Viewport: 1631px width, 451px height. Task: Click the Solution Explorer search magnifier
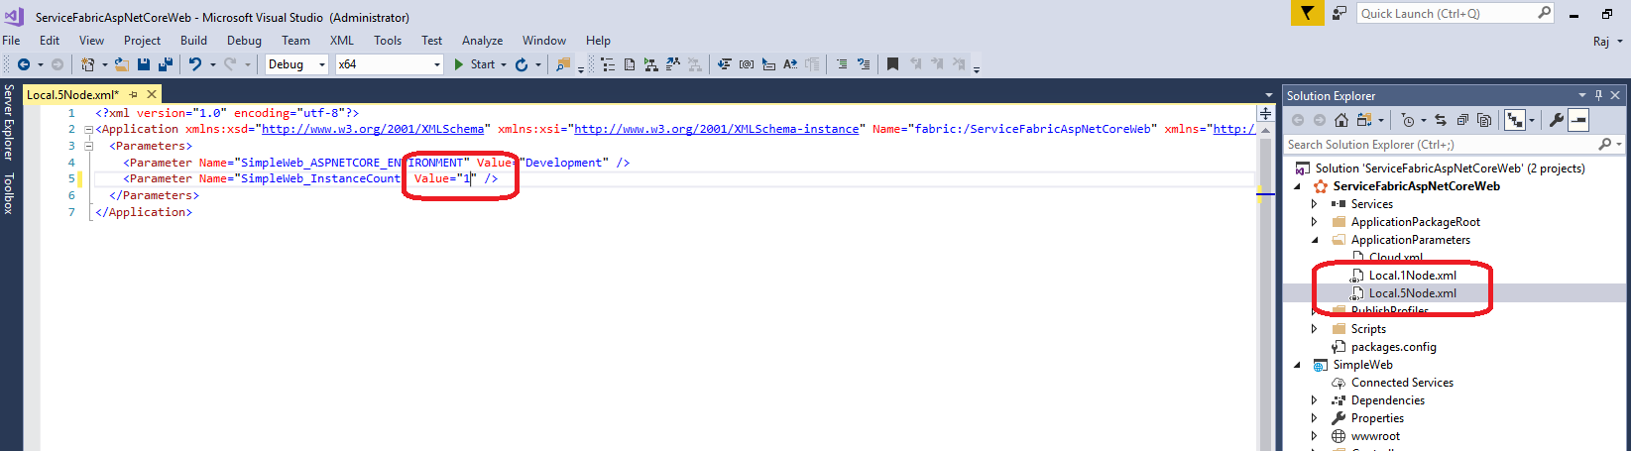pyautogui.click(x=1605, y=145)
